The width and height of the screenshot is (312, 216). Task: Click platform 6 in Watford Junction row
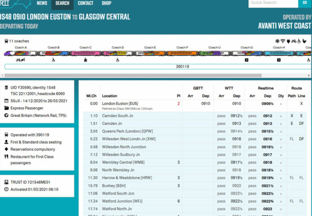178,201
